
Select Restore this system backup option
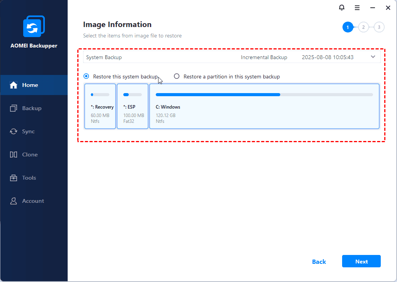(86, 76)
